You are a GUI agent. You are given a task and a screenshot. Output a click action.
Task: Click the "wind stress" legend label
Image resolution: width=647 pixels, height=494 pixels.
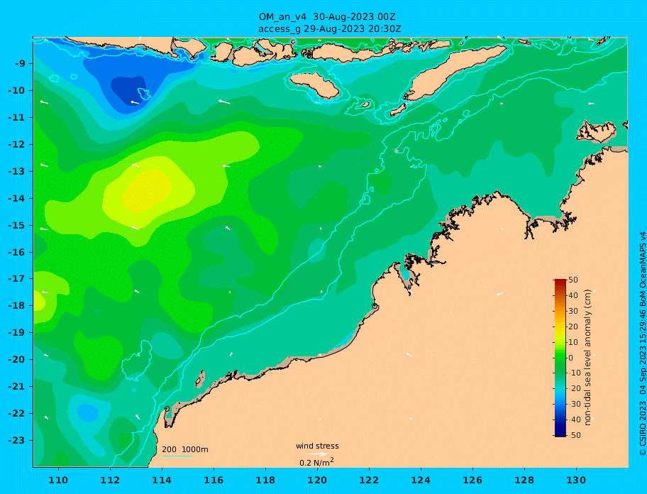pyautogui.click(x=317, y=446)
